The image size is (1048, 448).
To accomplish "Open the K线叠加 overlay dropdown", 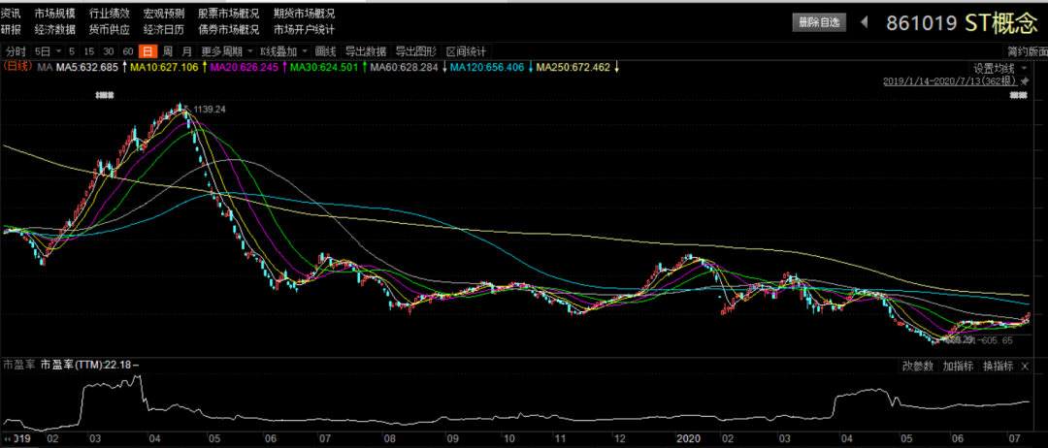I will pos(282,51).
